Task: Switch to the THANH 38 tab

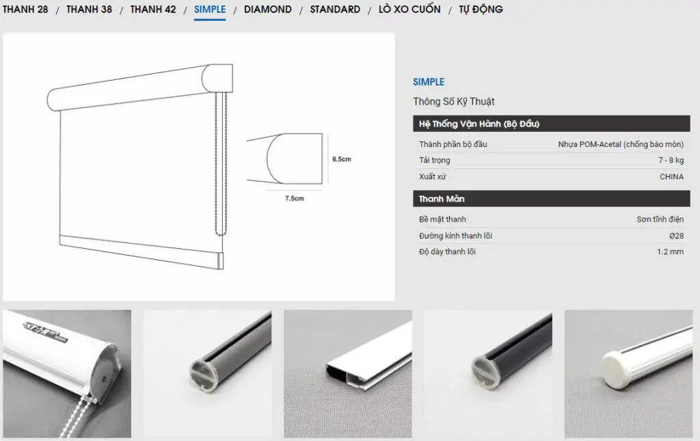Action: click(90, 10)
